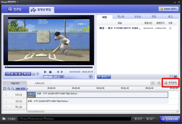182x124 pixels.
Task: Click the clock time-setting icon
Action: 34,74
